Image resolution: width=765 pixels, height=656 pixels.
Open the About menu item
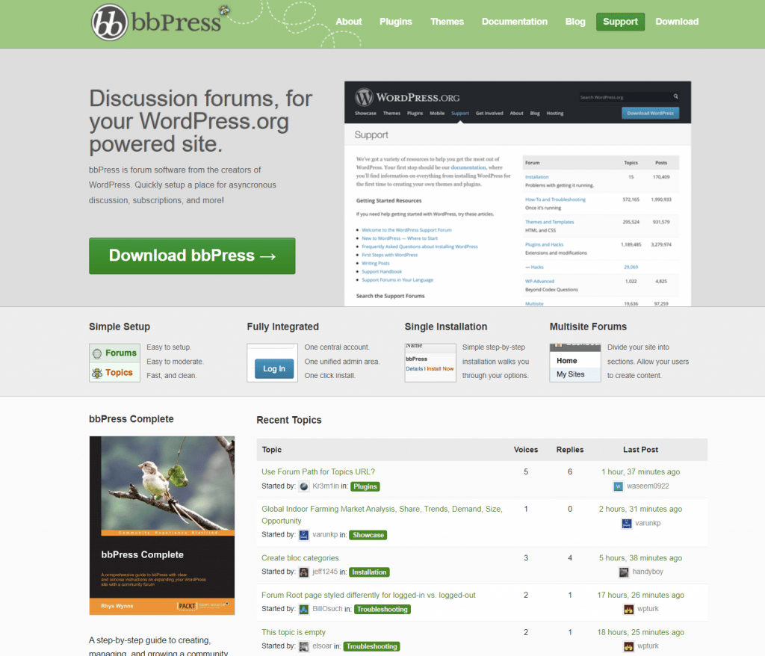point(348,22)
